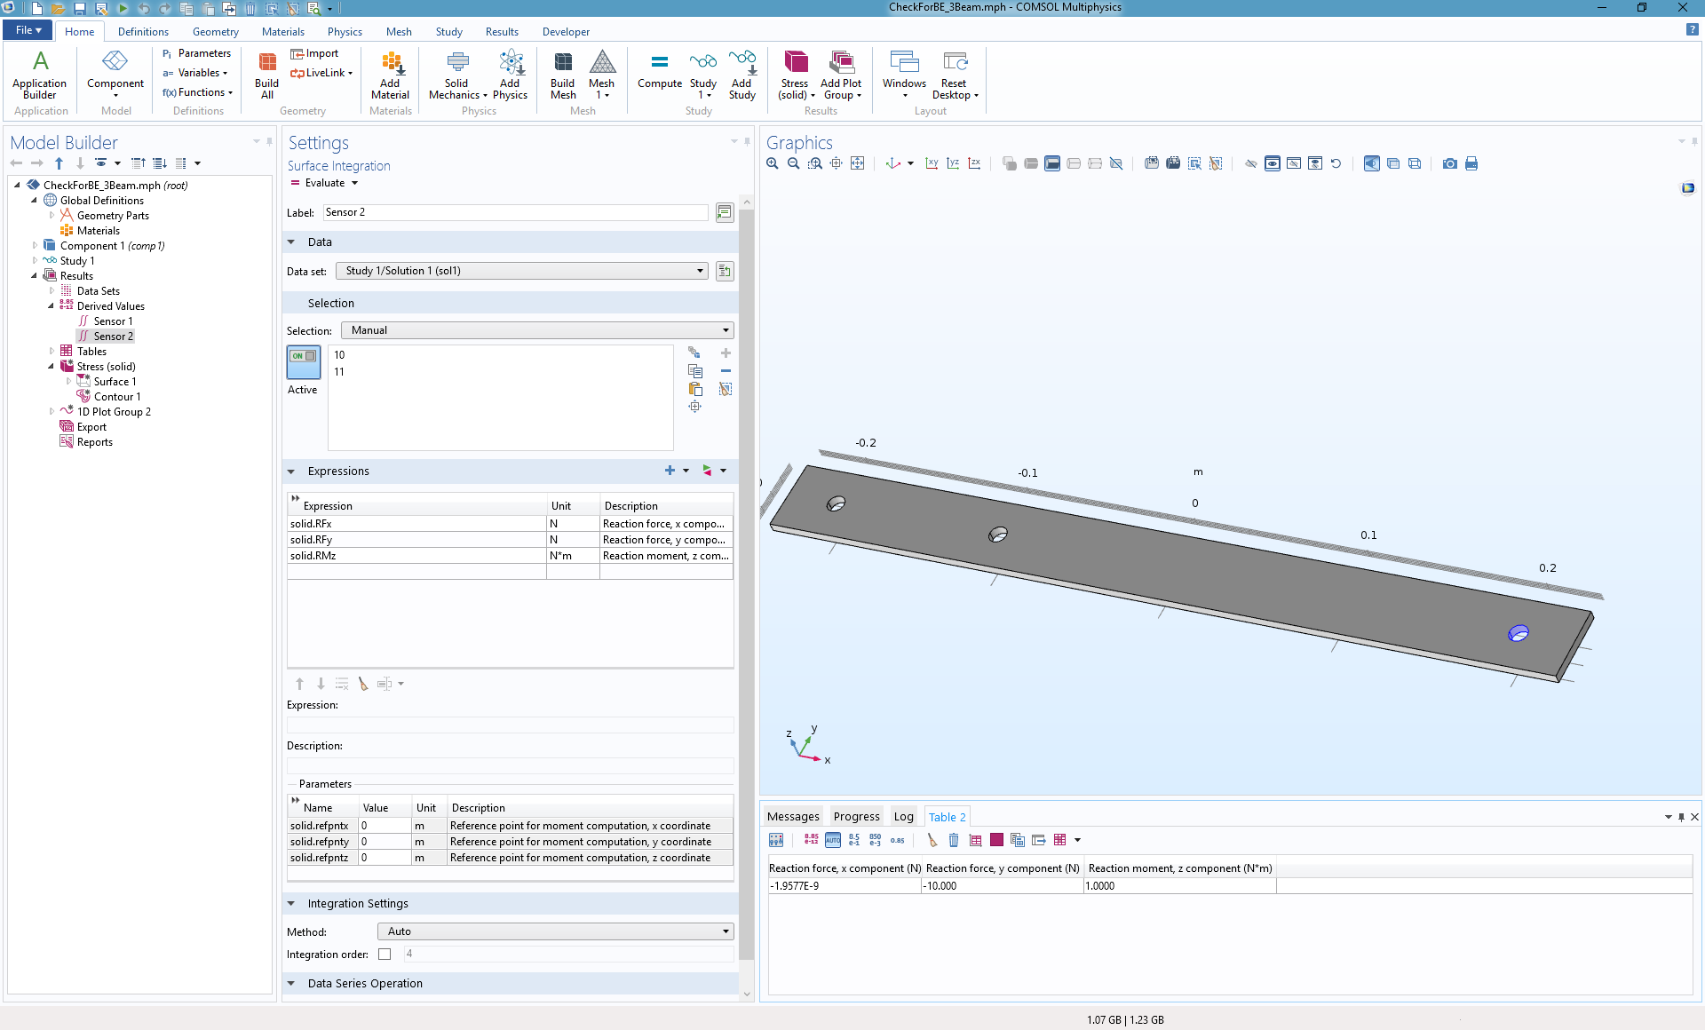Toggle the Active selection switch
Image resolution: width=1705 pixels, height=1030 pixels.
tap(304, 362)
